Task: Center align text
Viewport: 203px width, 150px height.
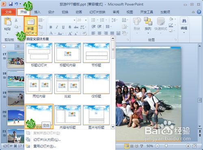Action: point(99,33)
